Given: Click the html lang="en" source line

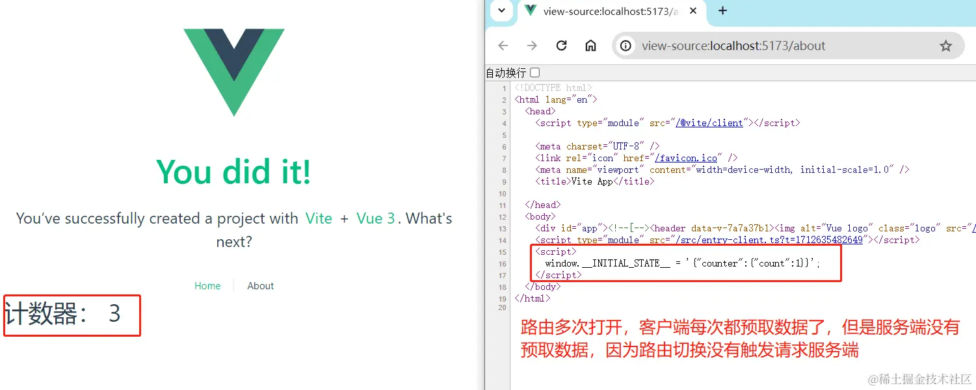Looking at the screenshot, I should (556, 99).
